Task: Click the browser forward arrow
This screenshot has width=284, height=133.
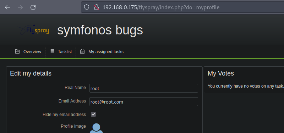Action: (x=20, y=7)
